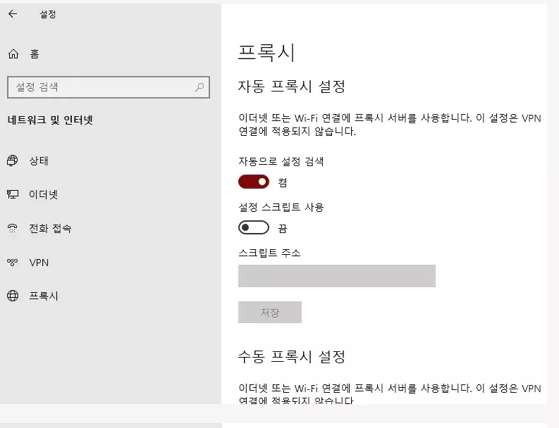Select the 전화 접속 dial-up icon
Image resolution: width=559 pixels, height=428 pixels.
click(x=13, y=228)
